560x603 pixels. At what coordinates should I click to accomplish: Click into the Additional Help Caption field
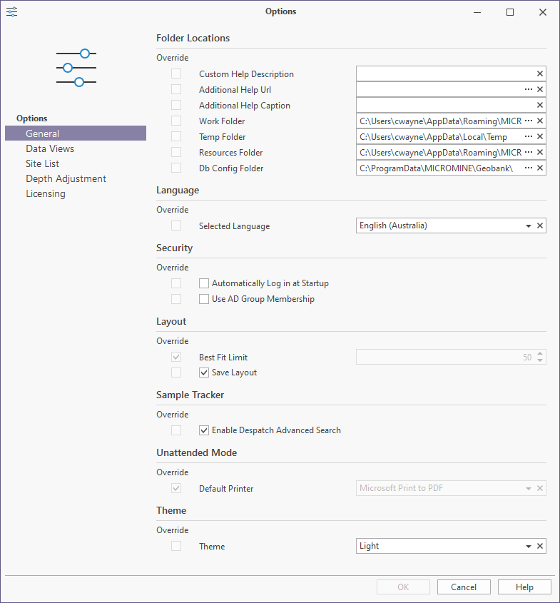click(x=445, y=105)
